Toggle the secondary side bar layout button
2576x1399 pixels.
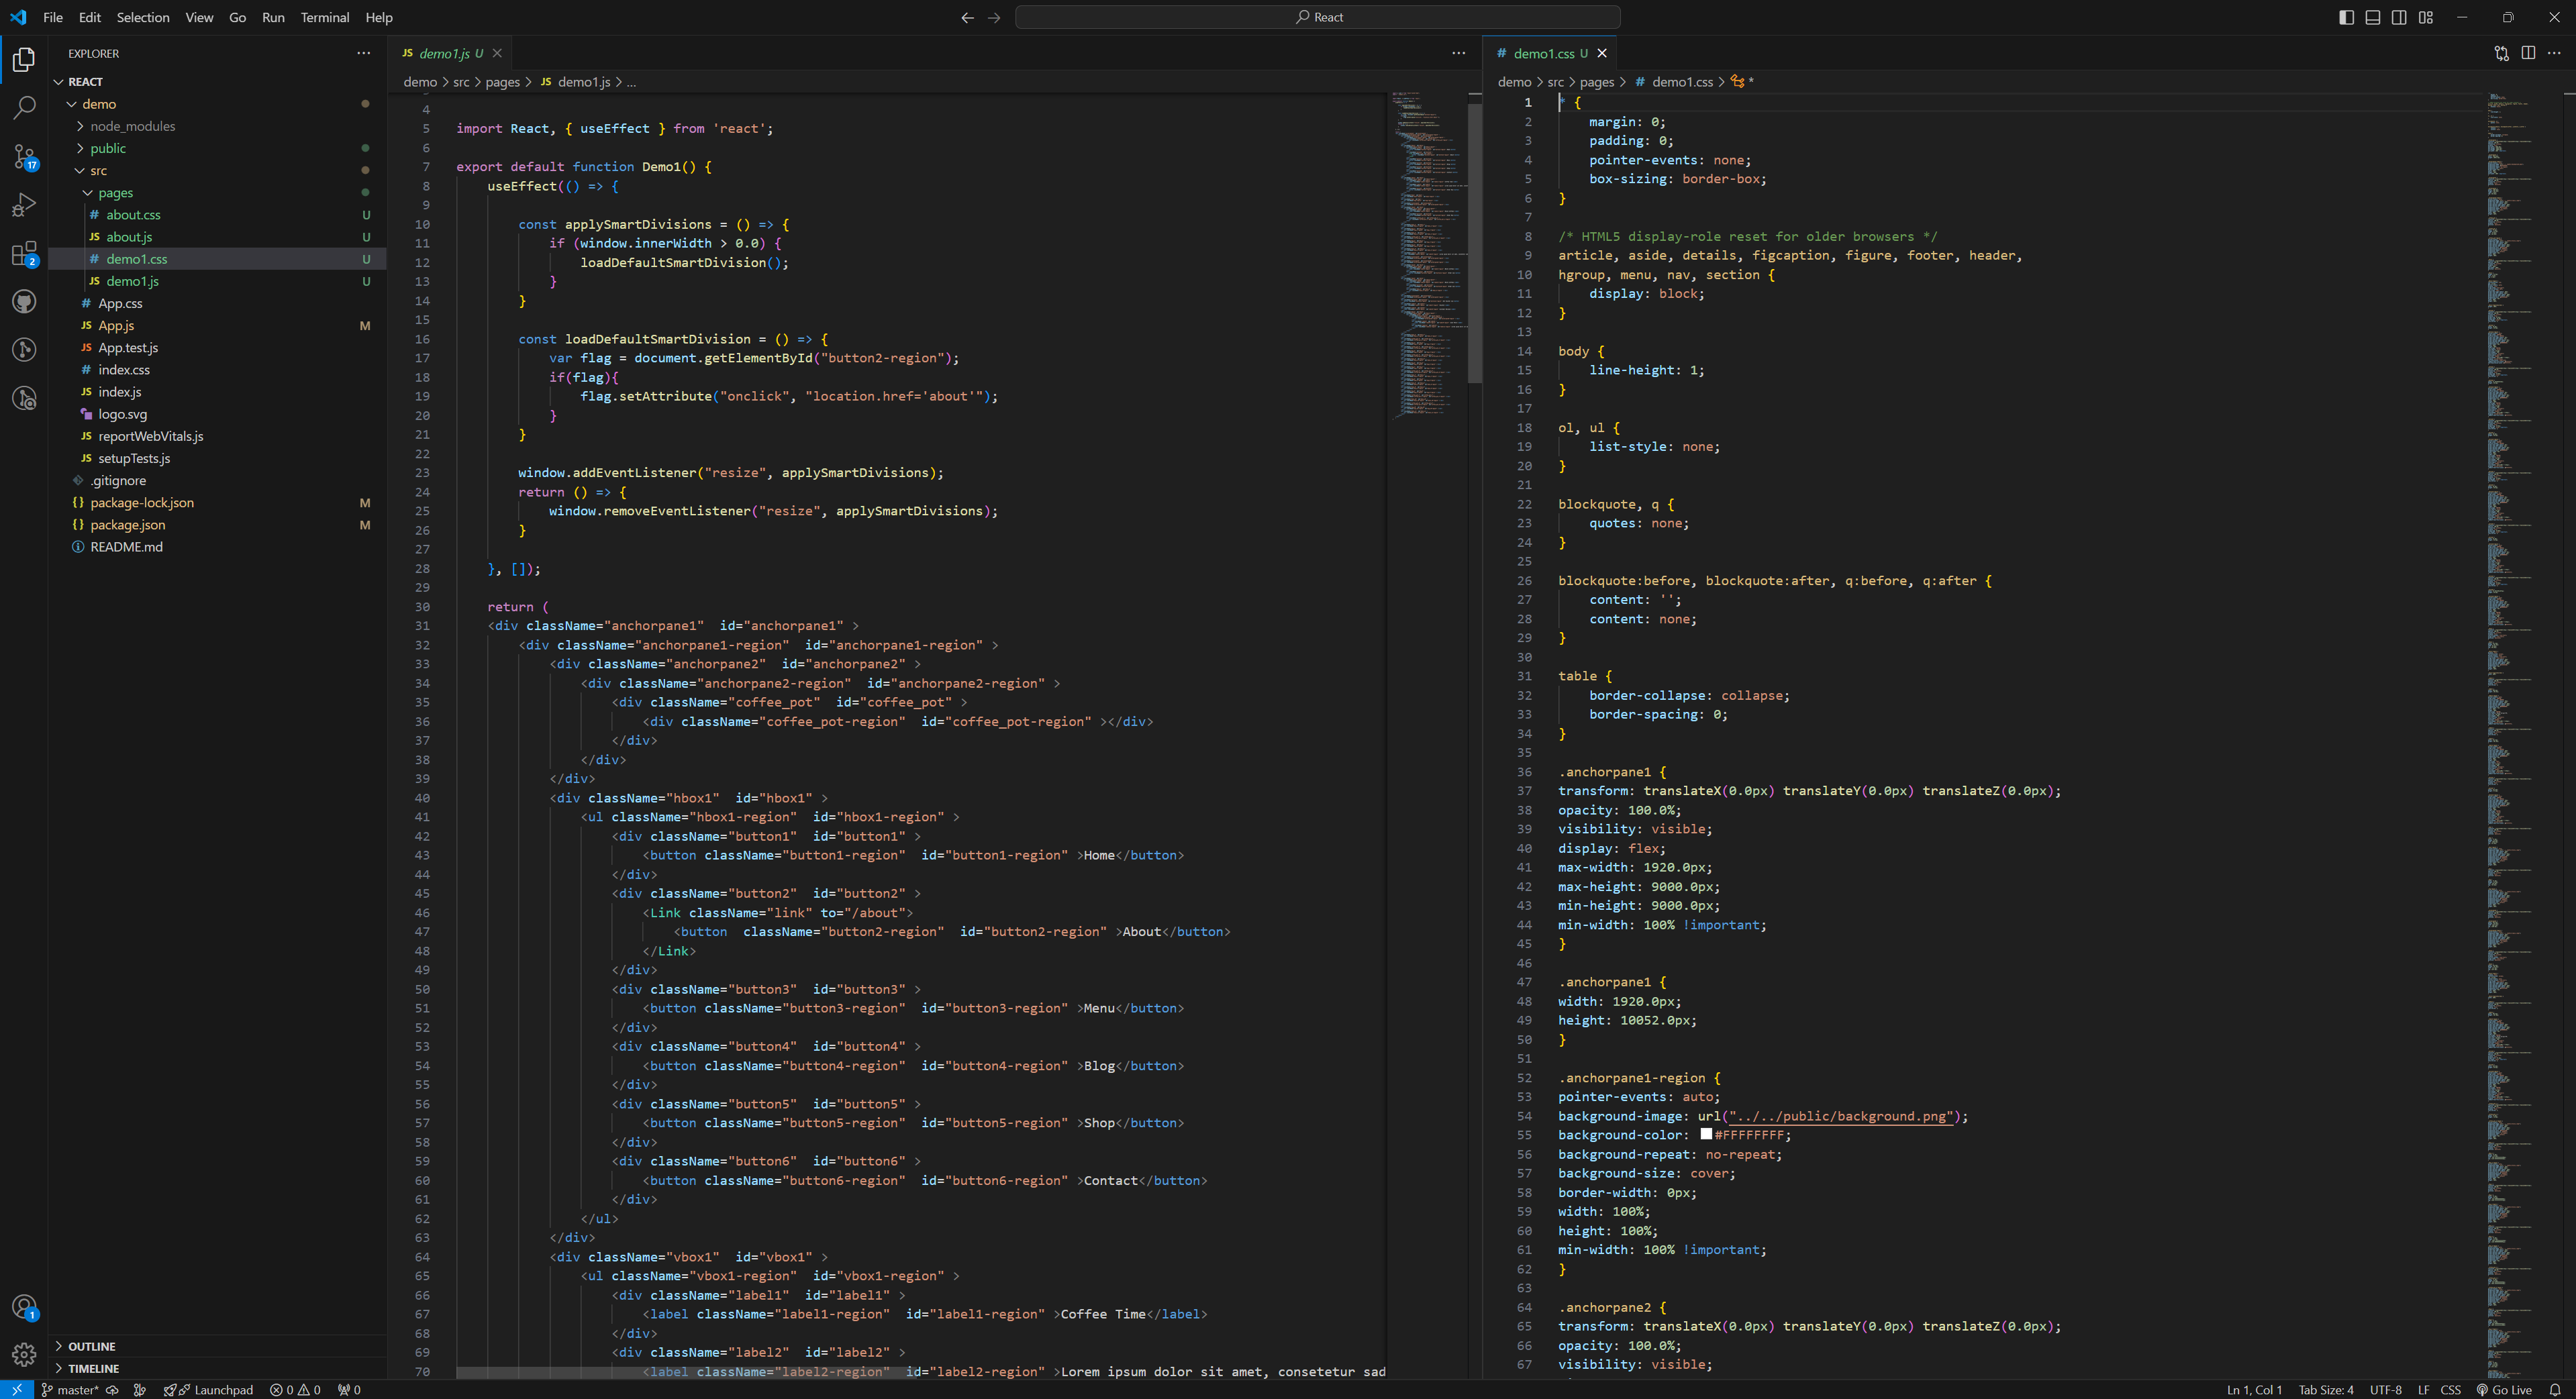coord(2399,17)
